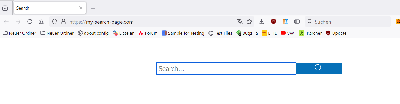Open the about:config bookmark
The image size is (400, 104).
point(93,33)
